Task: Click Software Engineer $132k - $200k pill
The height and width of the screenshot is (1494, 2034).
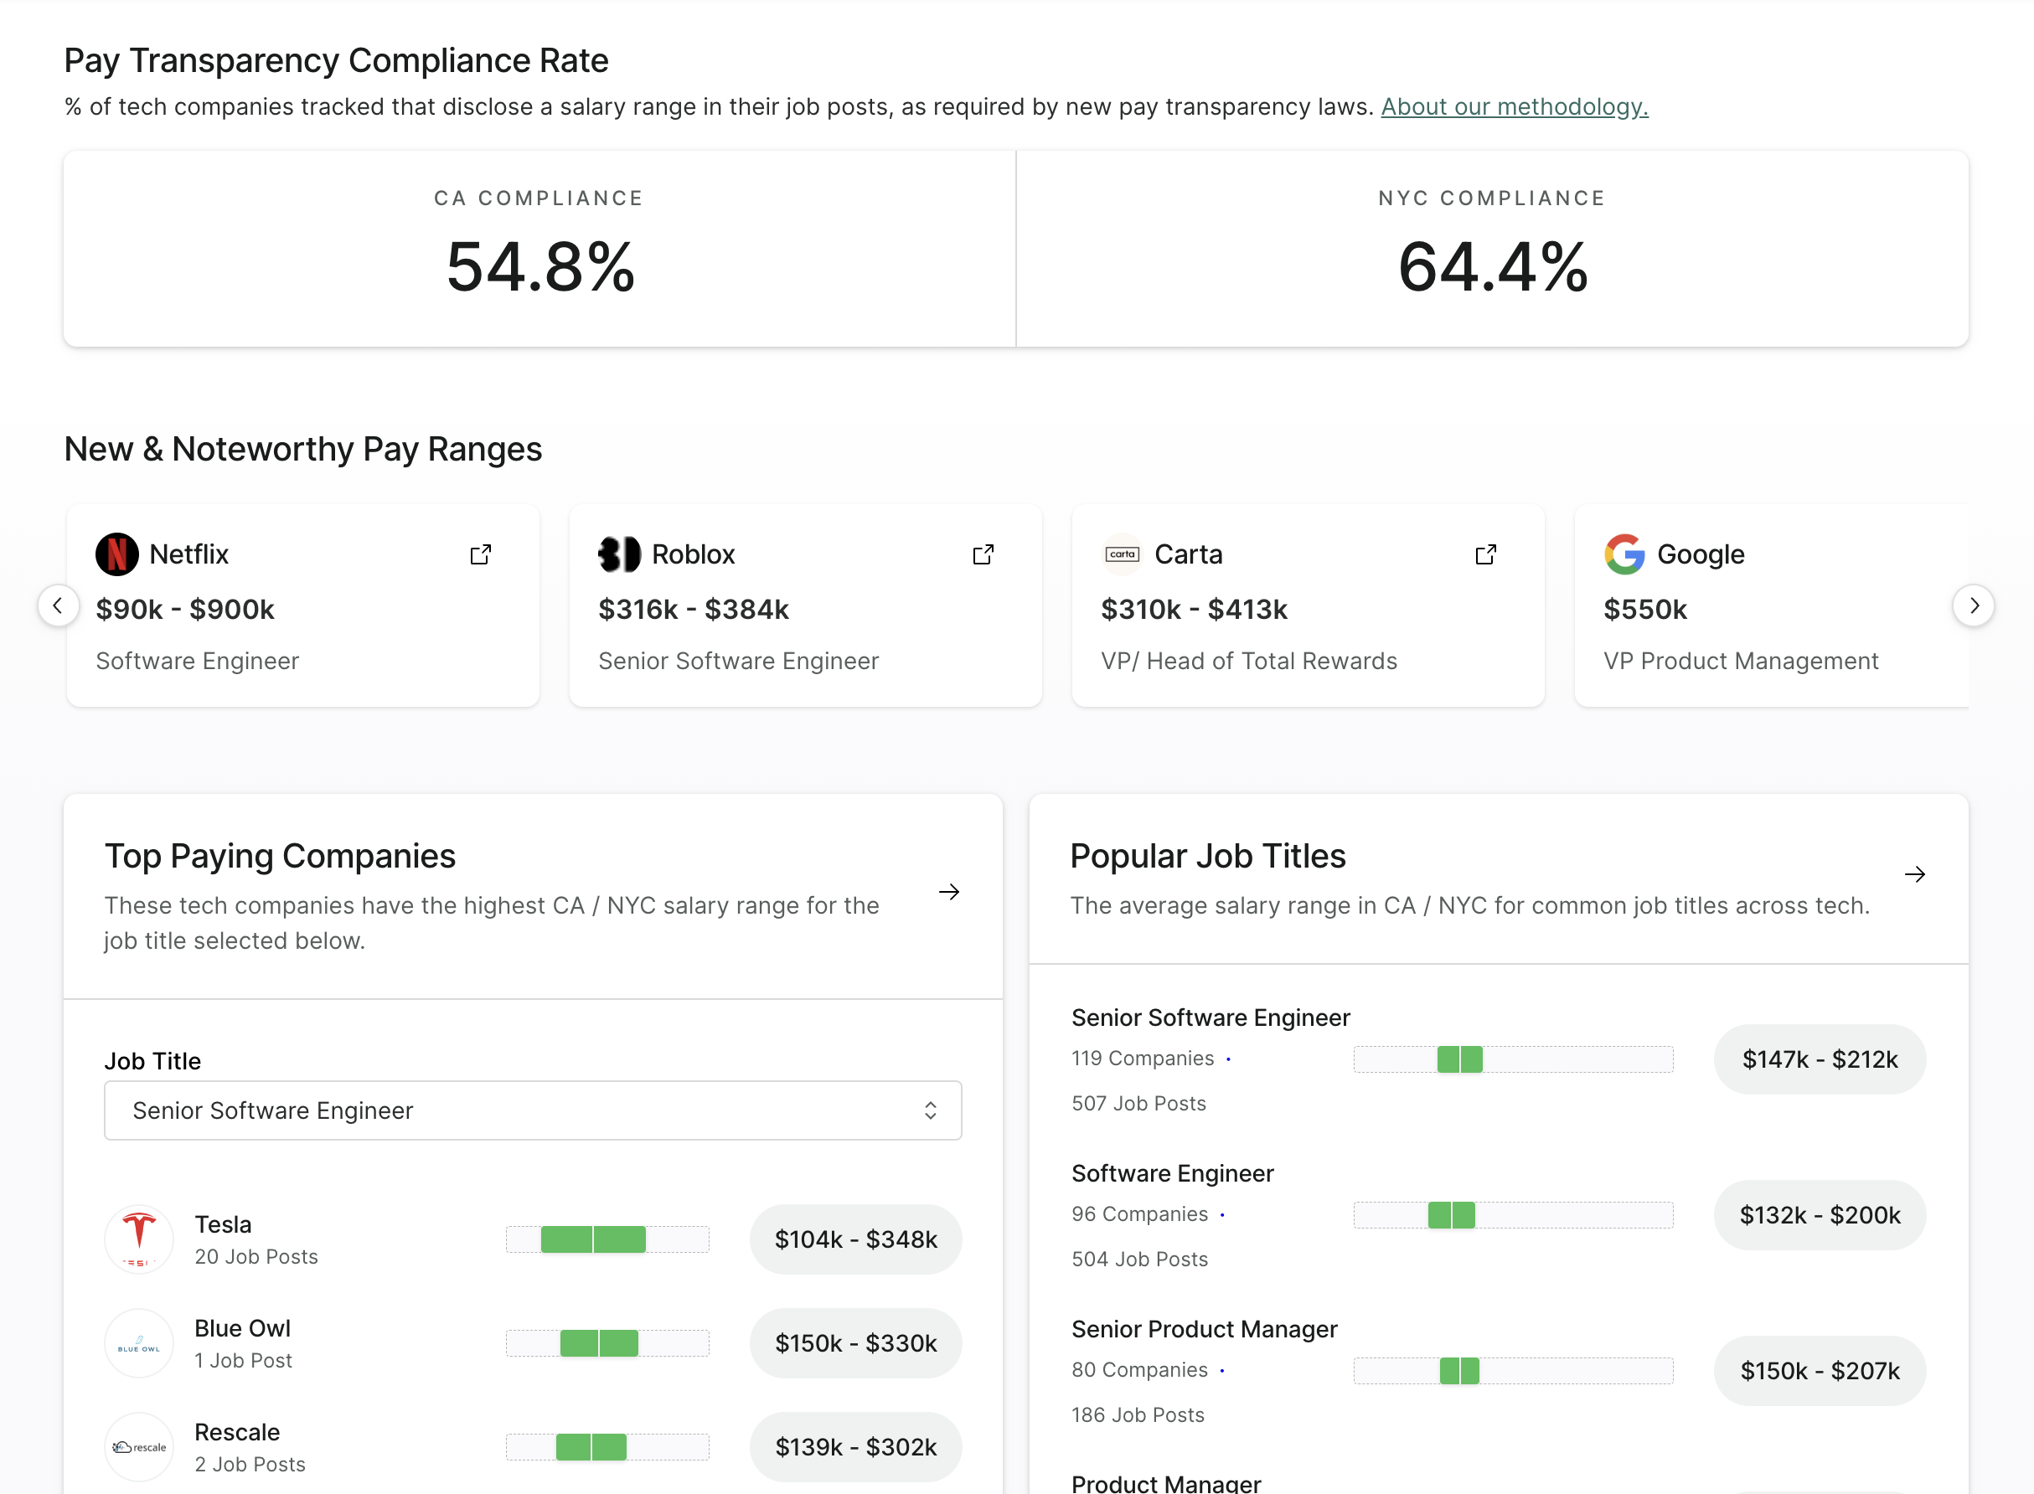Action: (1820, 1214)
